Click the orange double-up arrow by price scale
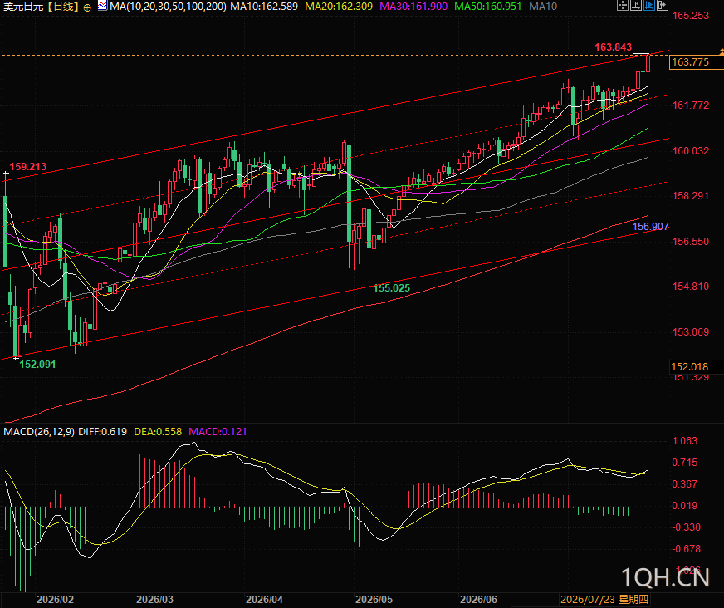Image resolution: width=724 pixels, height=608 pixels. tap(722, 51)
